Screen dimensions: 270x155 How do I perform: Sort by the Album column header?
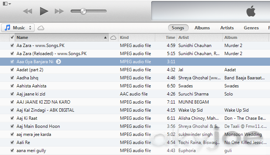[x=246, y=37]
